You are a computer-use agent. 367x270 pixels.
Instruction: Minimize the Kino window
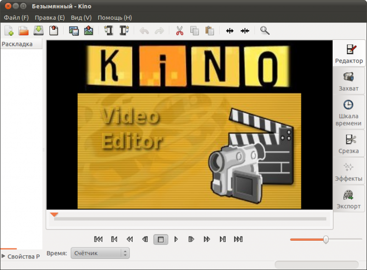point(16,6)
